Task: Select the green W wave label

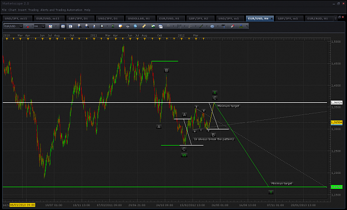Action: point(184,155)
